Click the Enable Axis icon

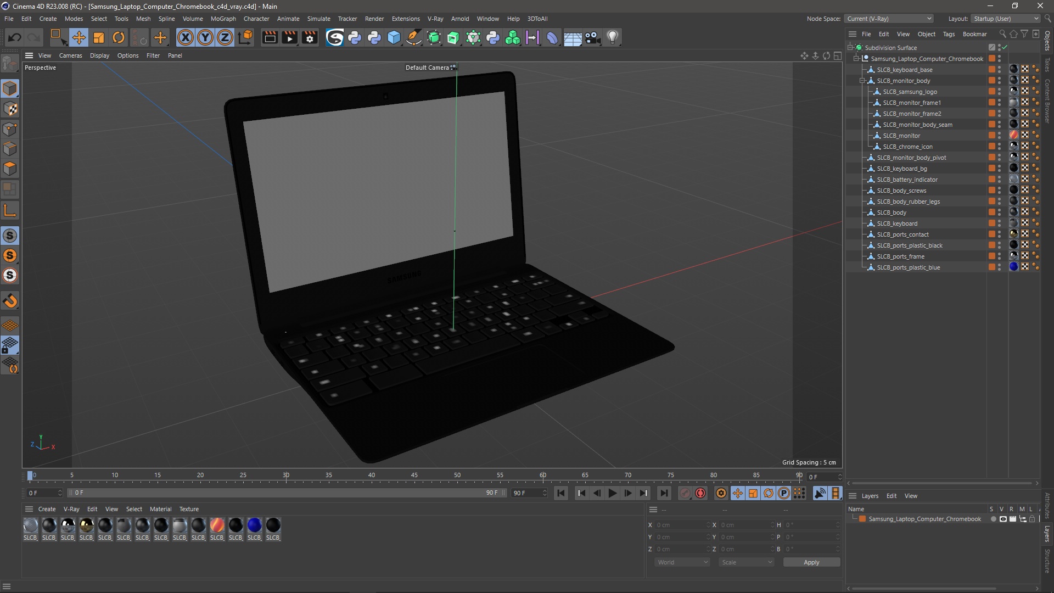(10, 211)
